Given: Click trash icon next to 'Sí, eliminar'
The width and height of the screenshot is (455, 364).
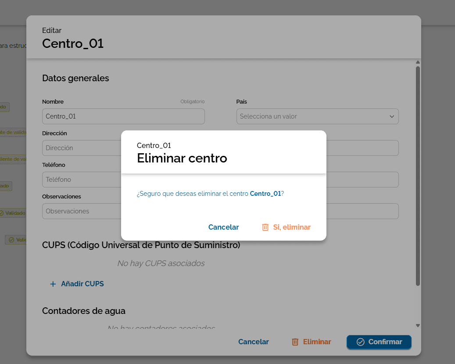Looking at the screenshot, I should click(265, 227).
